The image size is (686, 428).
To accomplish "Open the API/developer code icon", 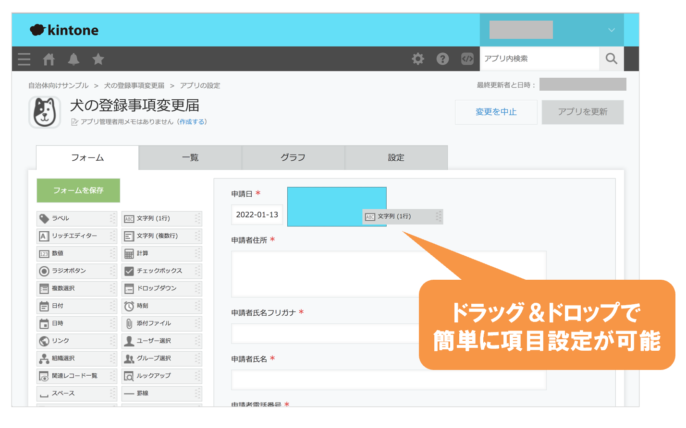I will [x=467, y=59].
